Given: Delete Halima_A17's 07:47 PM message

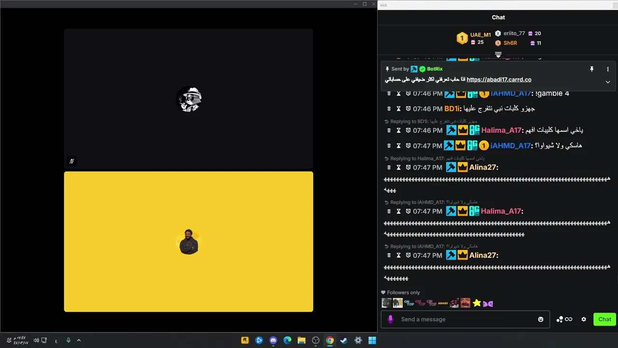Looking at the screenshot, I should [389, 211].
